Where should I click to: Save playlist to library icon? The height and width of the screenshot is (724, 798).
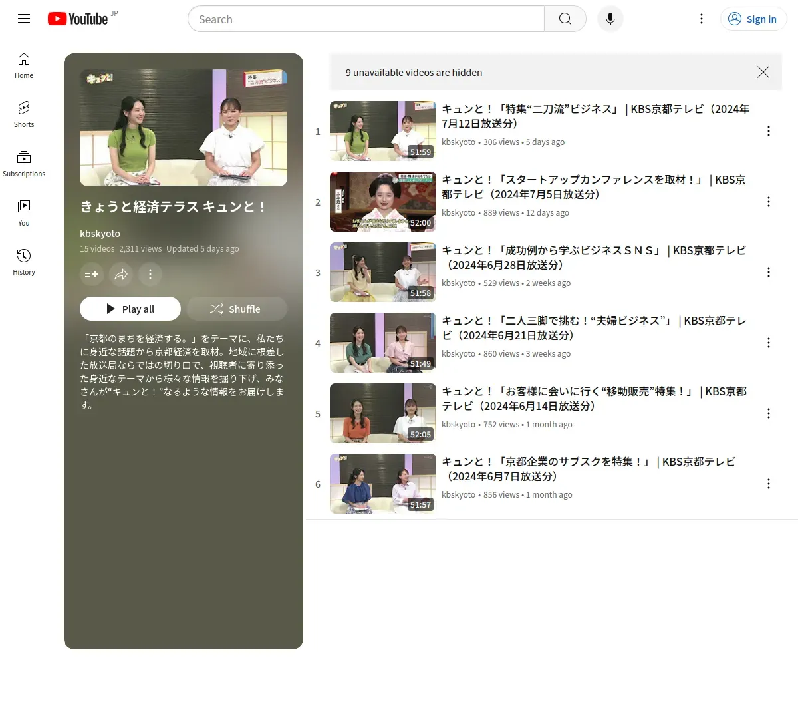(92, 274)
